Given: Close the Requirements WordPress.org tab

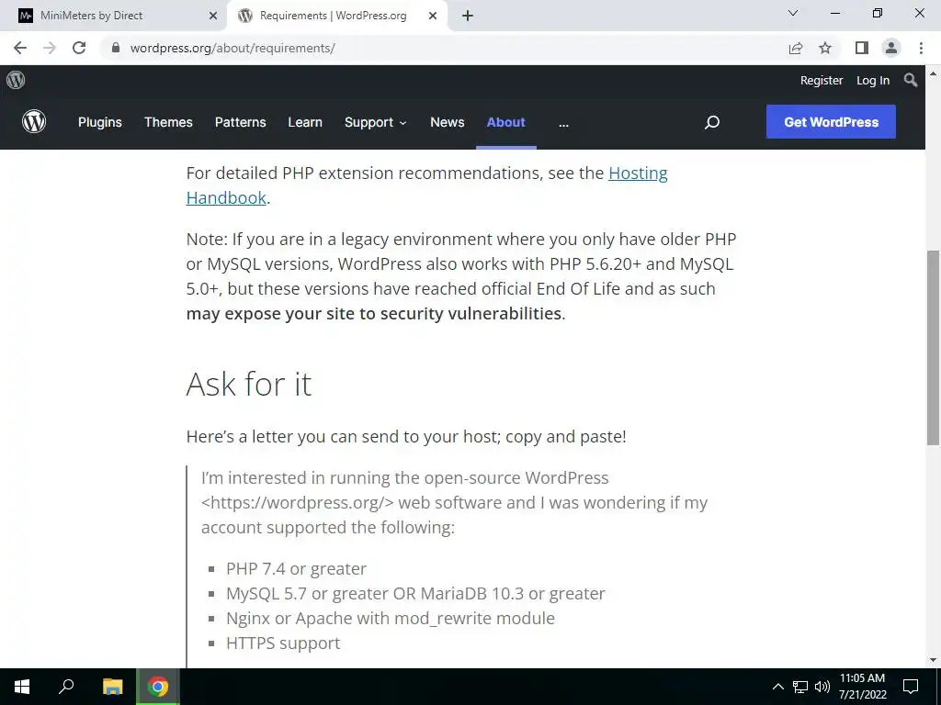Looking at the screenshot, I should tap(433, 16).
